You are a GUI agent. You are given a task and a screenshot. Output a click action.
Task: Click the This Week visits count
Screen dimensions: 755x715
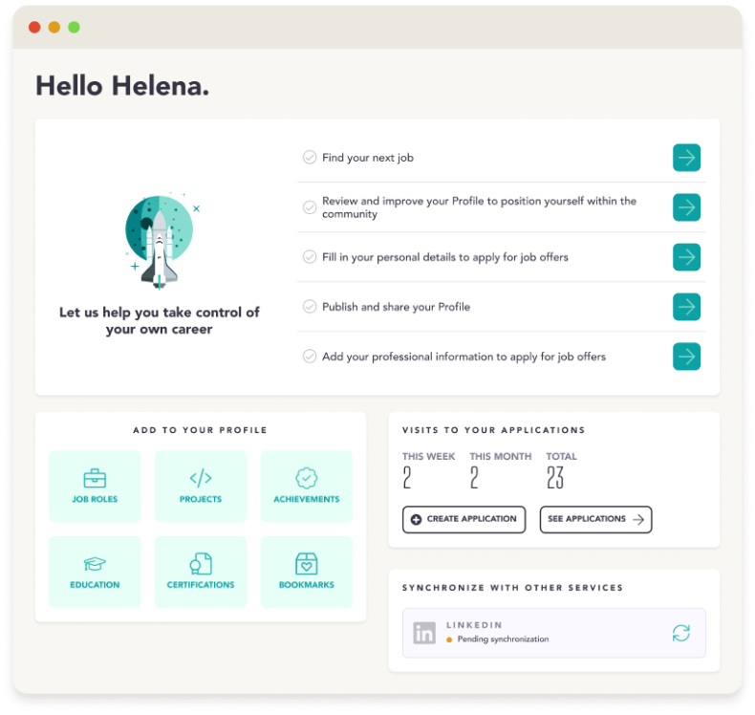pyautogui.click(x=407, y=478)
